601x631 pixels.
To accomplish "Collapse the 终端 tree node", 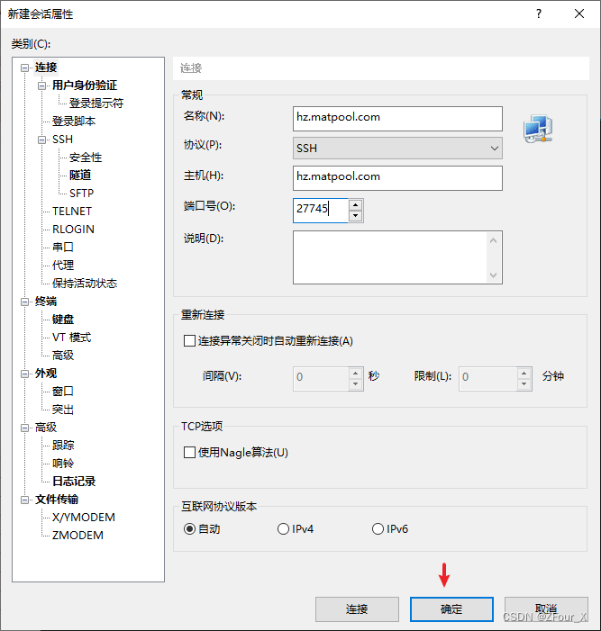I will [25, 302].
